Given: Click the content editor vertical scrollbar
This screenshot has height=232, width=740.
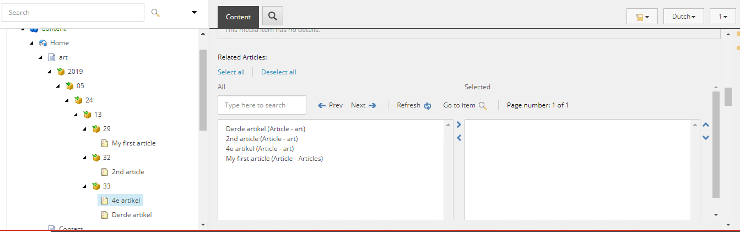Looking at the screenshot, I should 728,96.
